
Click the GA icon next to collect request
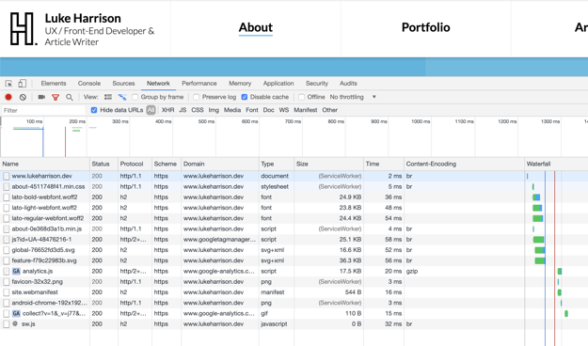pos(16,313)
